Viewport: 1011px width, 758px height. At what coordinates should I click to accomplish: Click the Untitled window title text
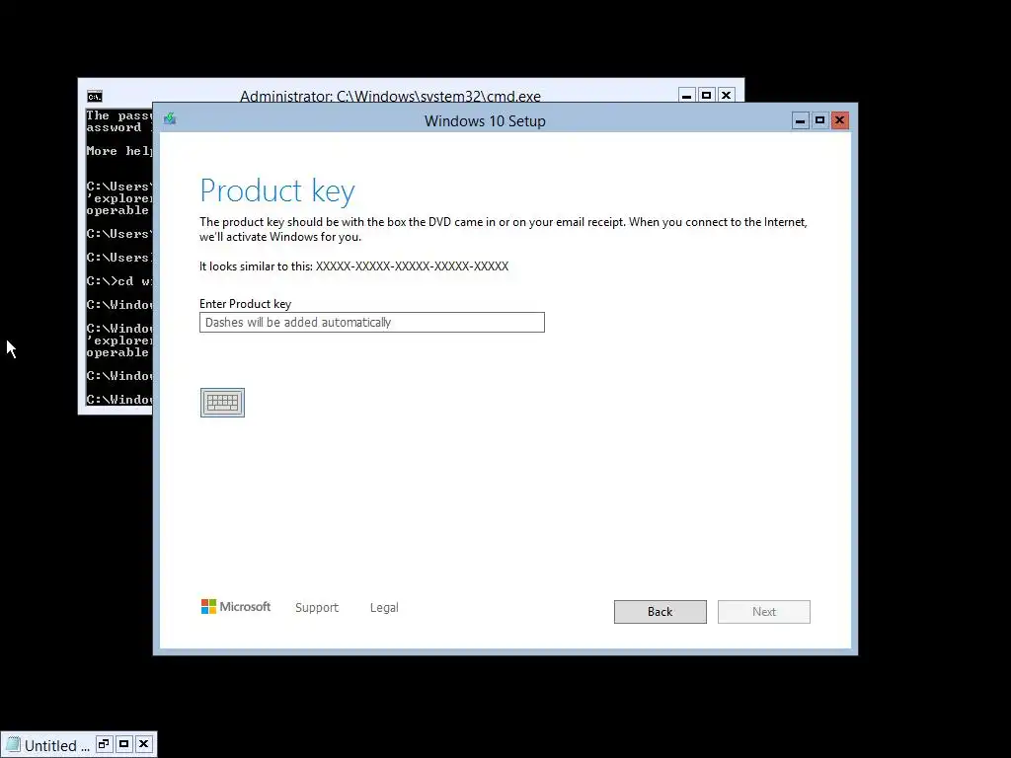56,746
